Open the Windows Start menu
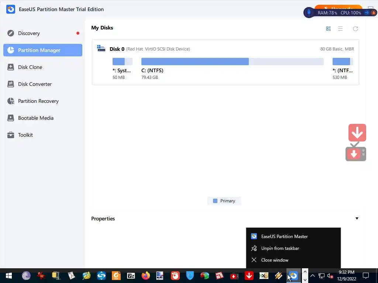 pyautogui.click(x=9, y=276)
